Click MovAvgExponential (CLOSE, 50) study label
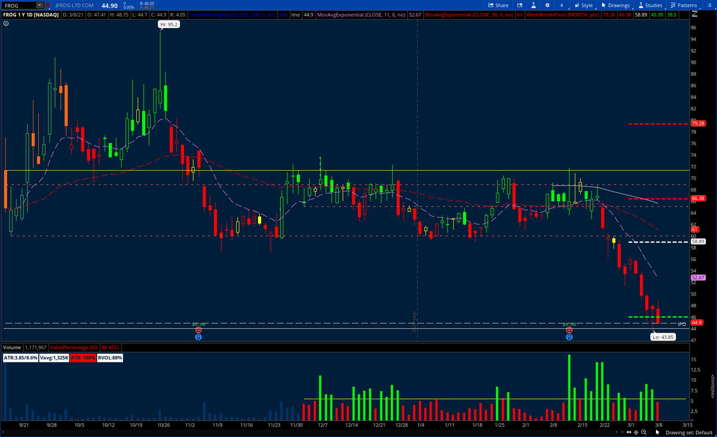This screenshot has width=717, height=437. (x=468, y=14)
